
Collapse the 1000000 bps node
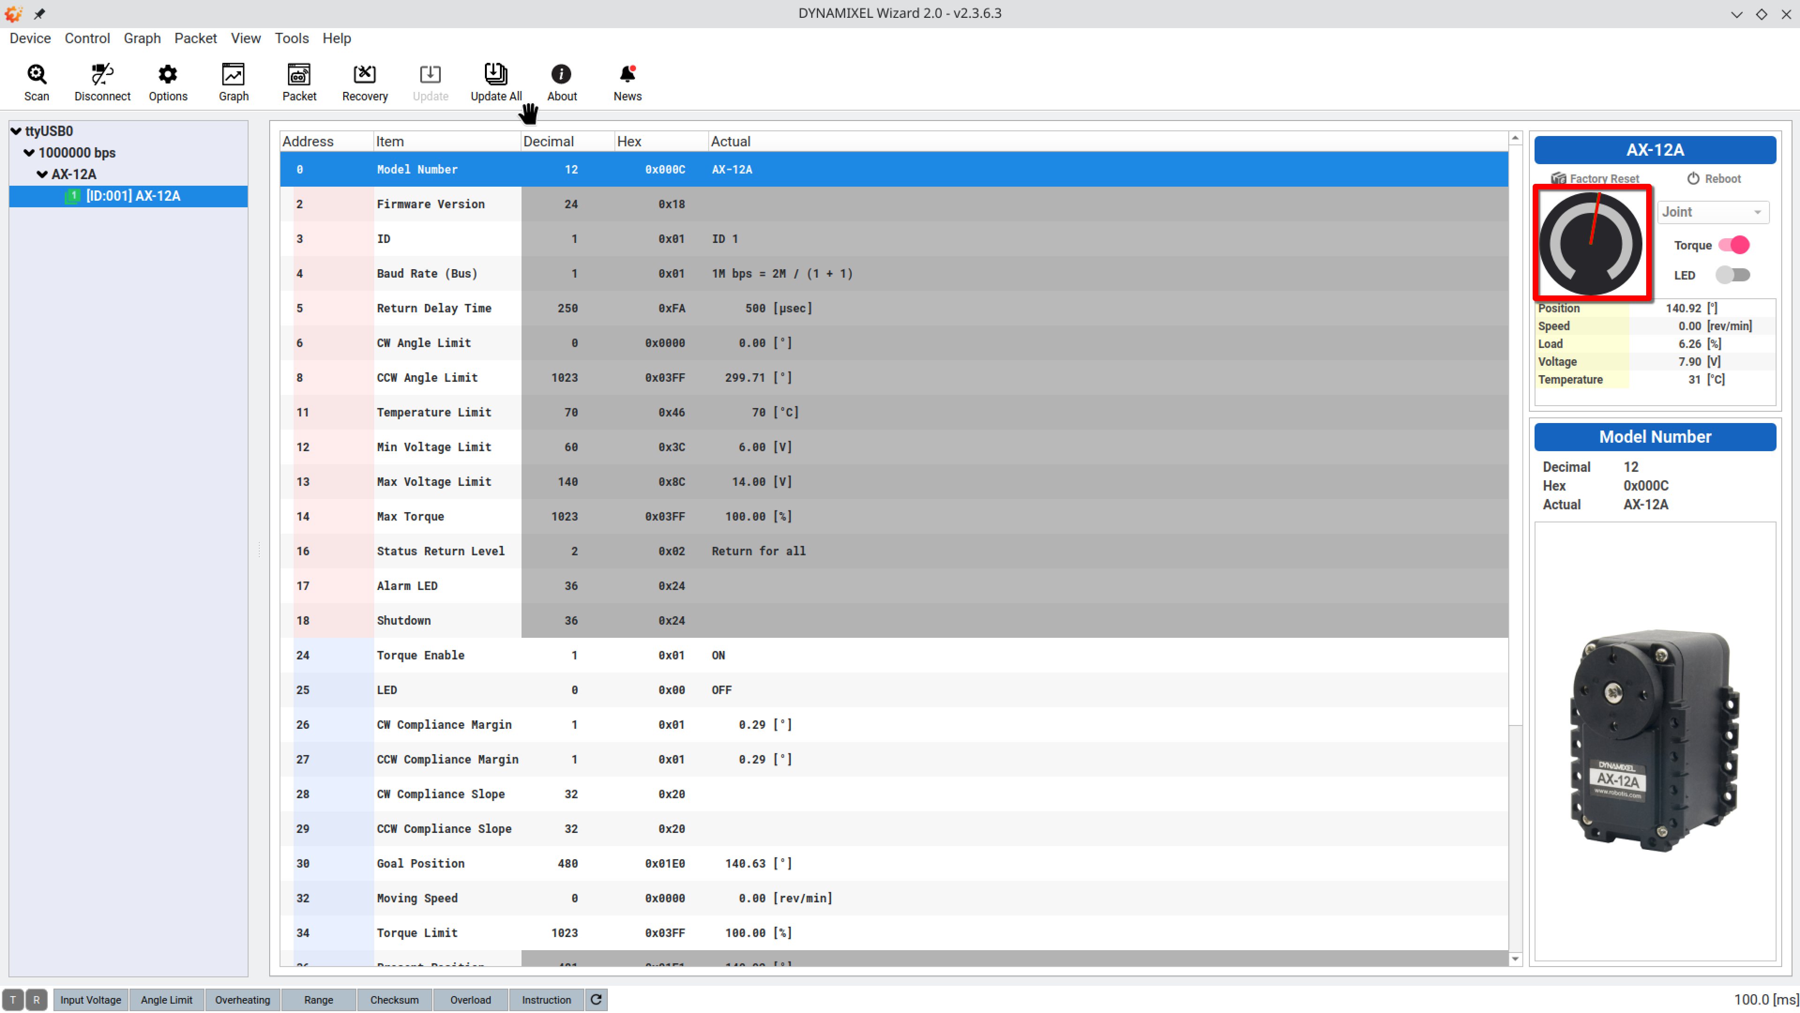(x=30, y=153)
